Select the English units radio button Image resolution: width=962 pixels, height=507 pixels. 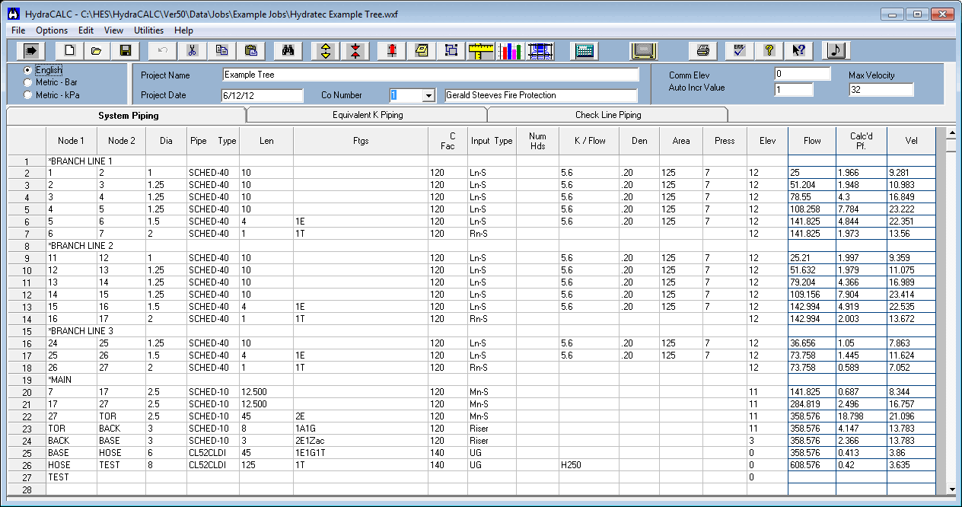[x=28, y=70]
